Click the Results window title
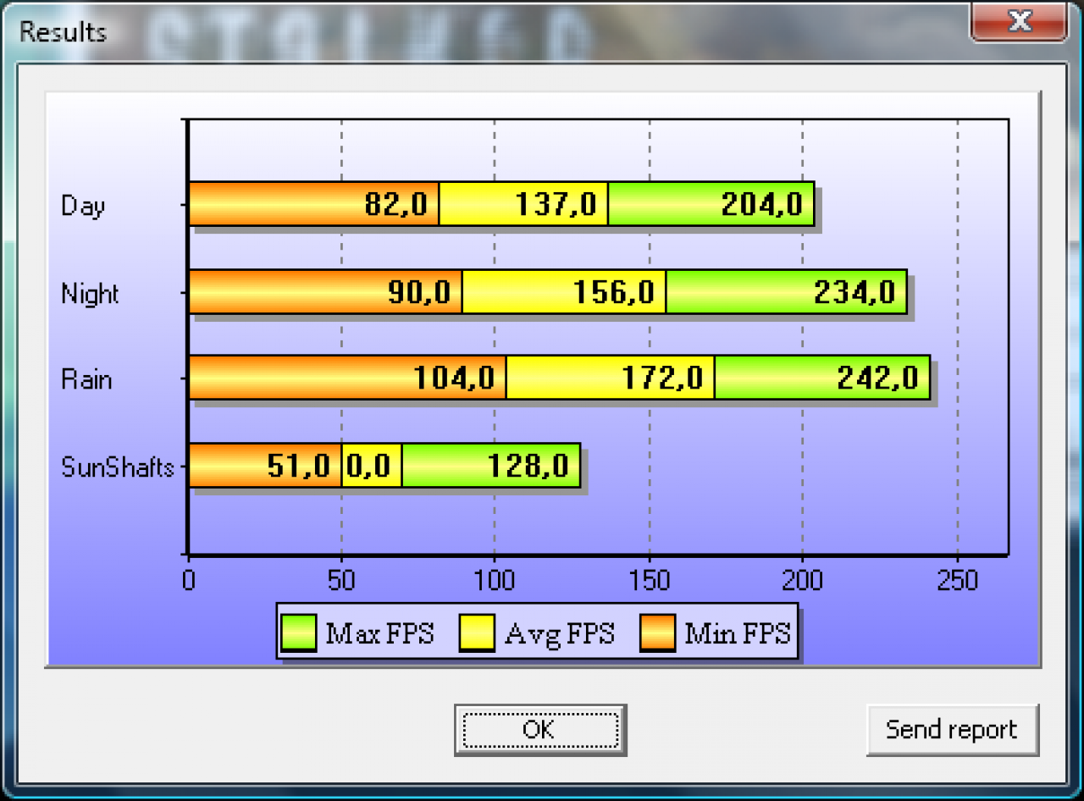Image resolution: width=1084 pixels, height=801 pixels. coord(63,31)
